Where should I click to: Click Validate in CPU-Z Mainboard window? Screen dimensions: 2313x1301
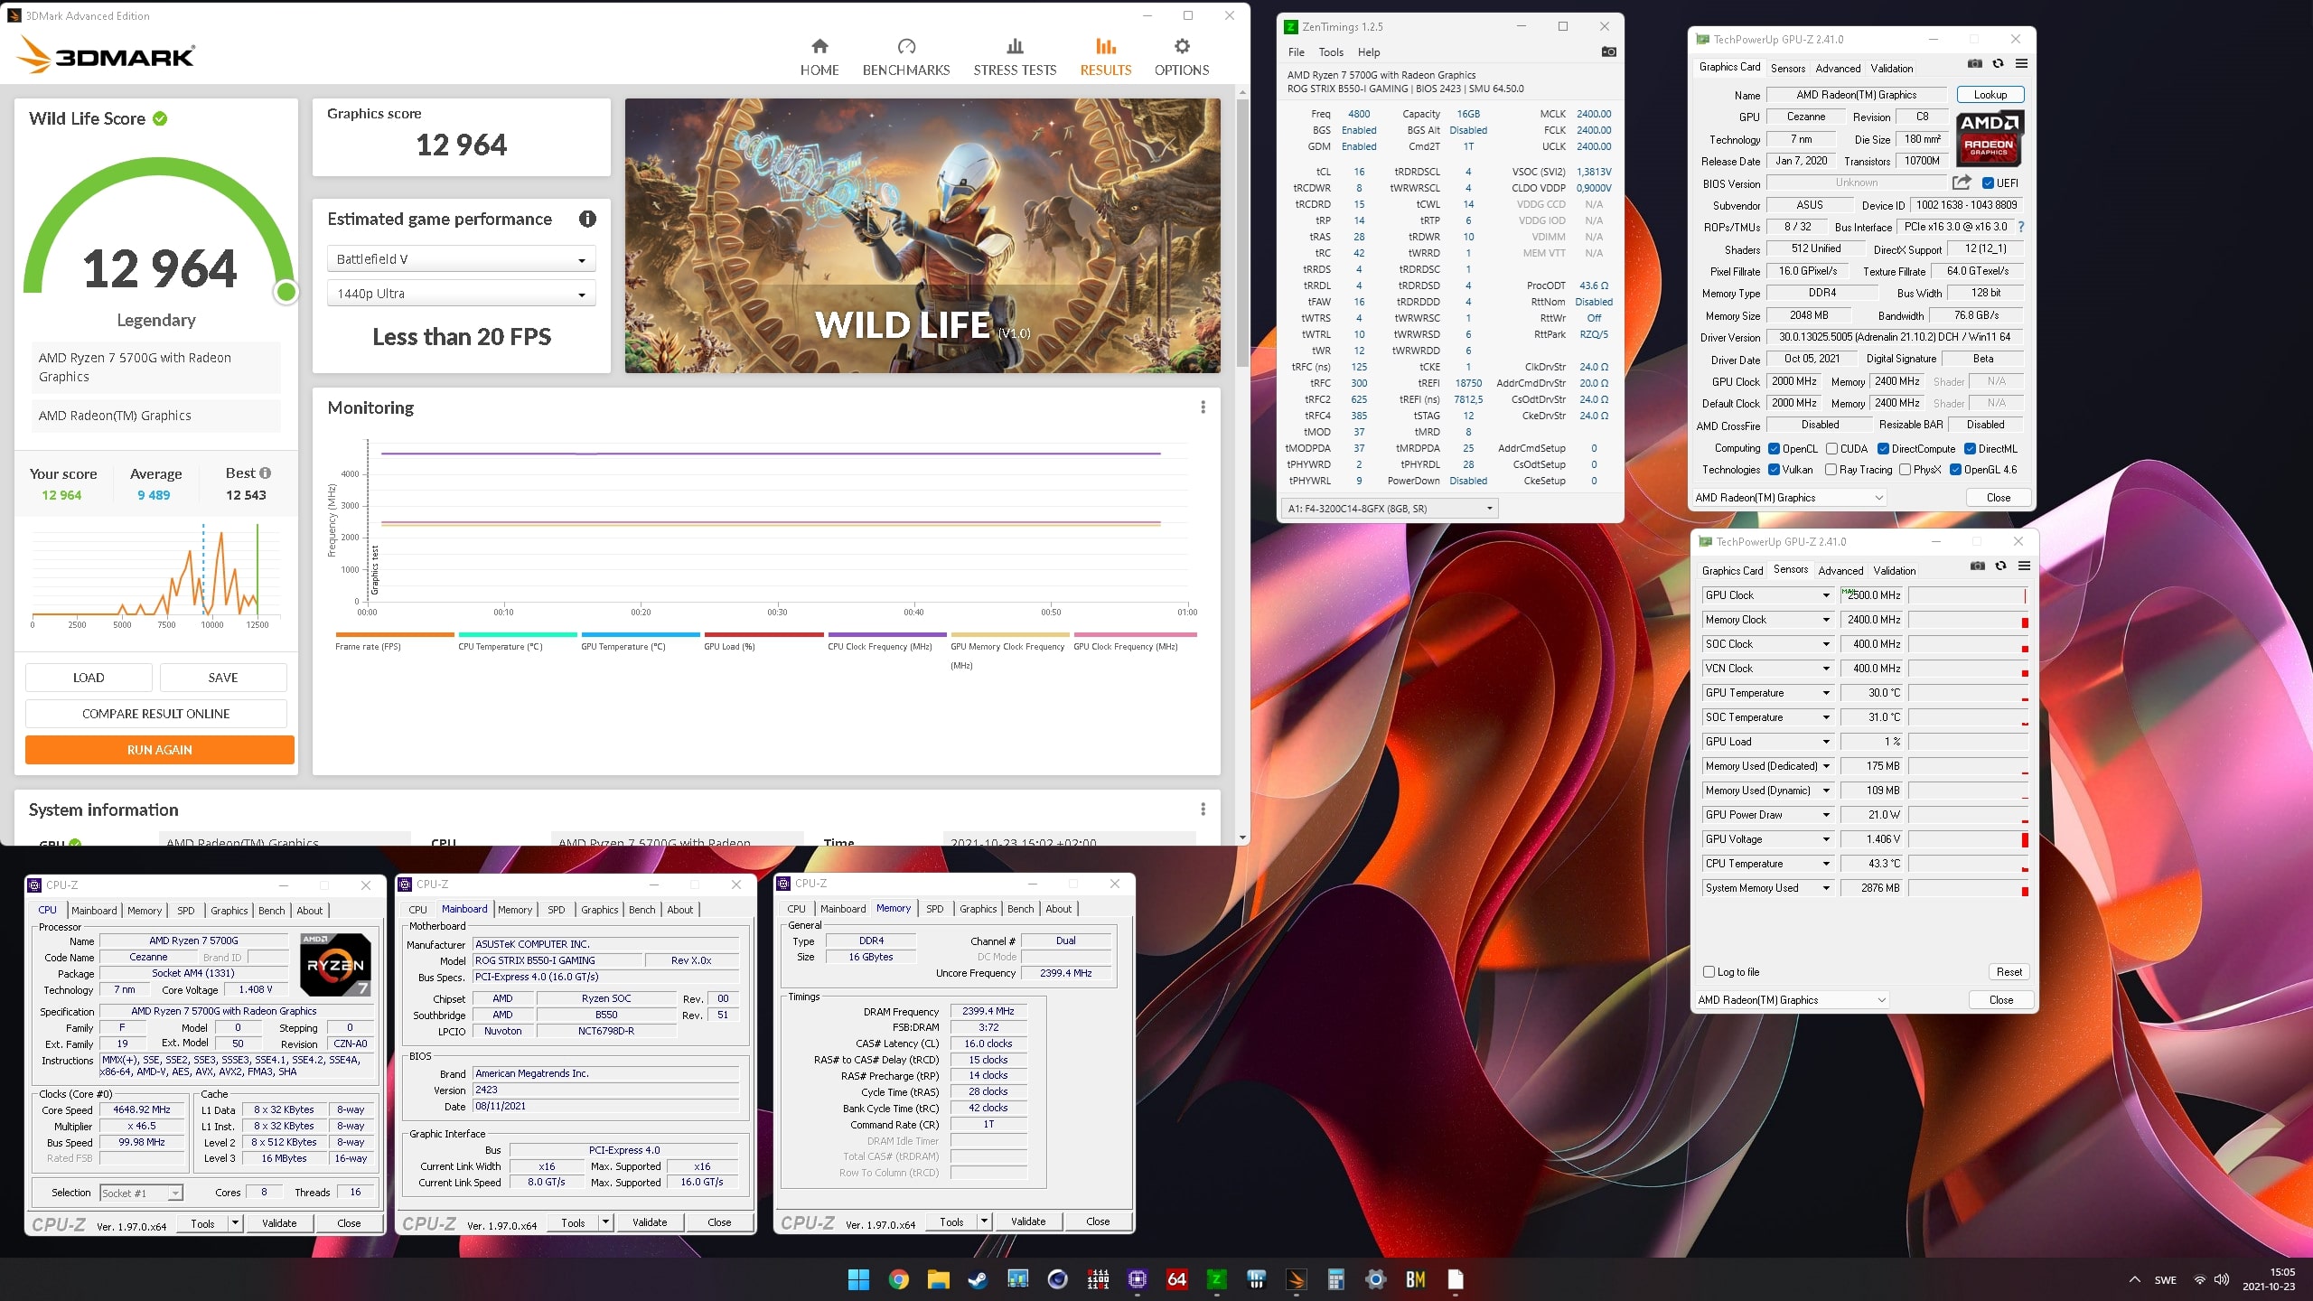pos(650,1222)
